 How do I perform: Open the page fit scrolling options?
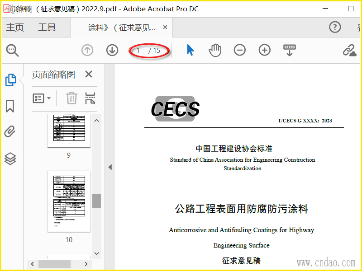point(290,50)
